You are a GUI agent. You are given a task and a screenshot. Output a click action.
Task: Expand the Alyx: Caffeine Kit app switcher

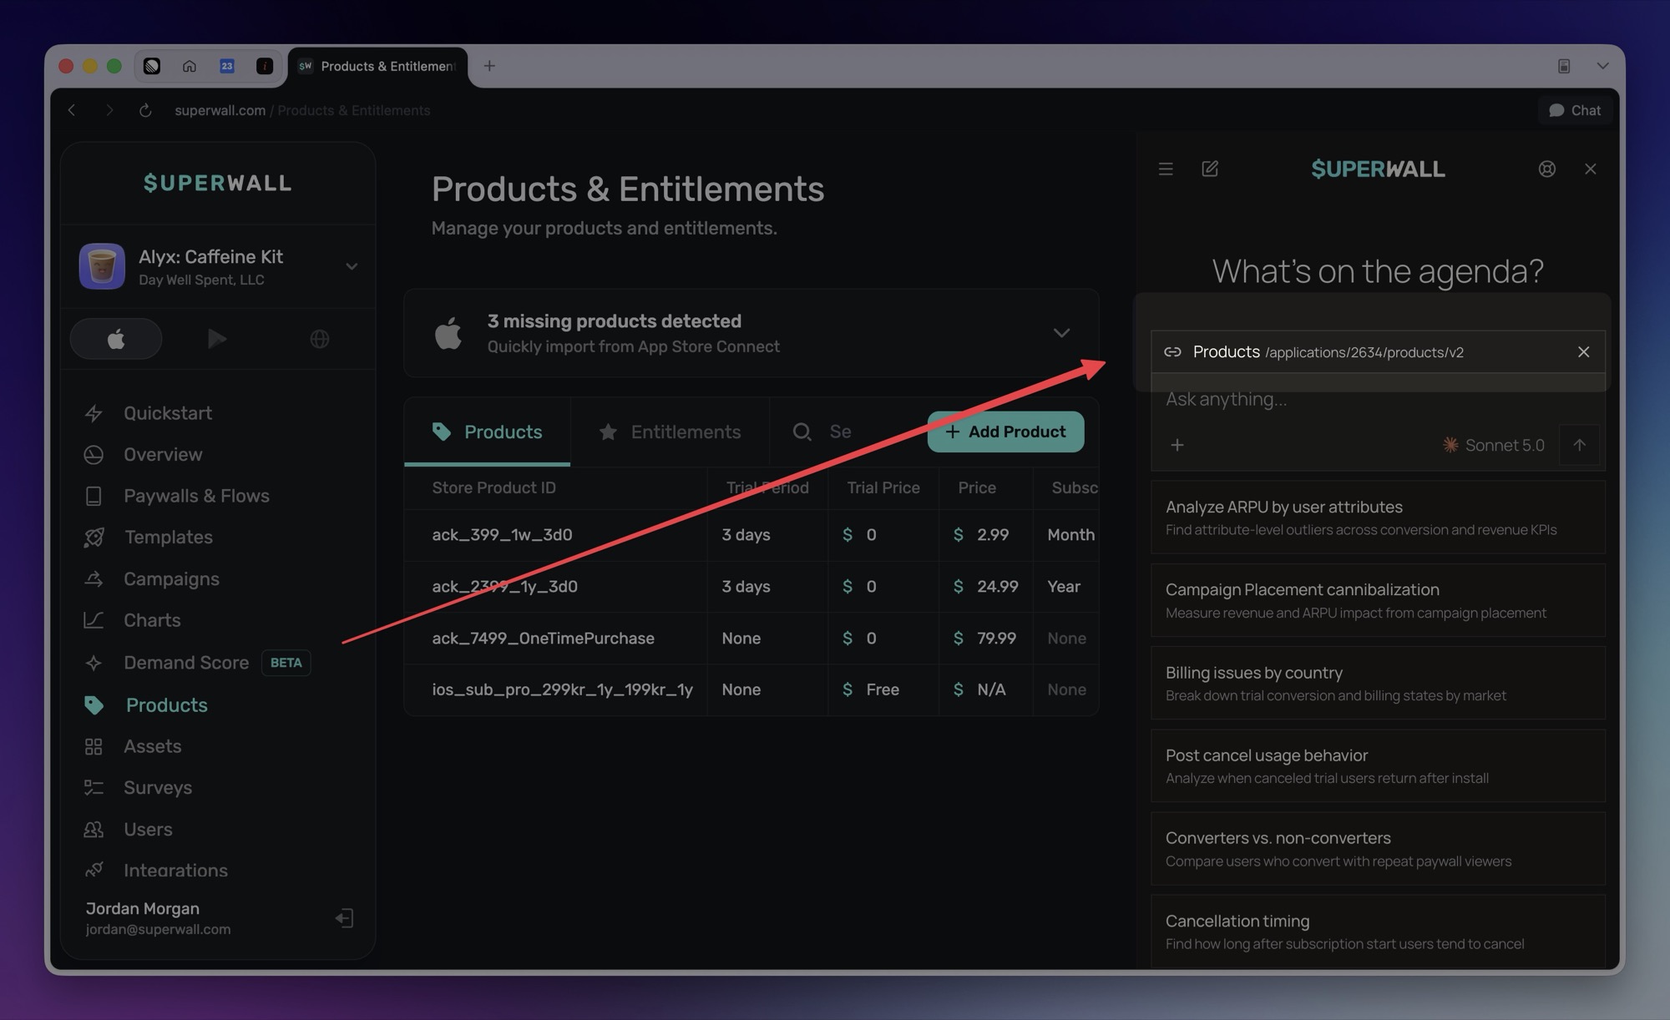tap(352, 266)
